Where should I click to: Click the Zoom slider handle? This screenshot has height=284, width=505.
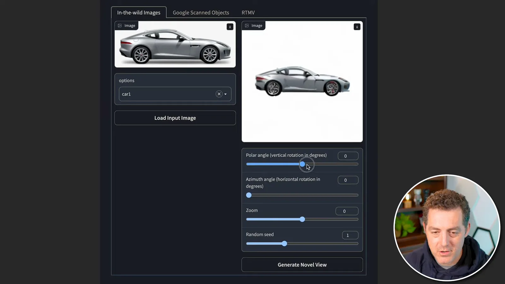pos(302,219)
